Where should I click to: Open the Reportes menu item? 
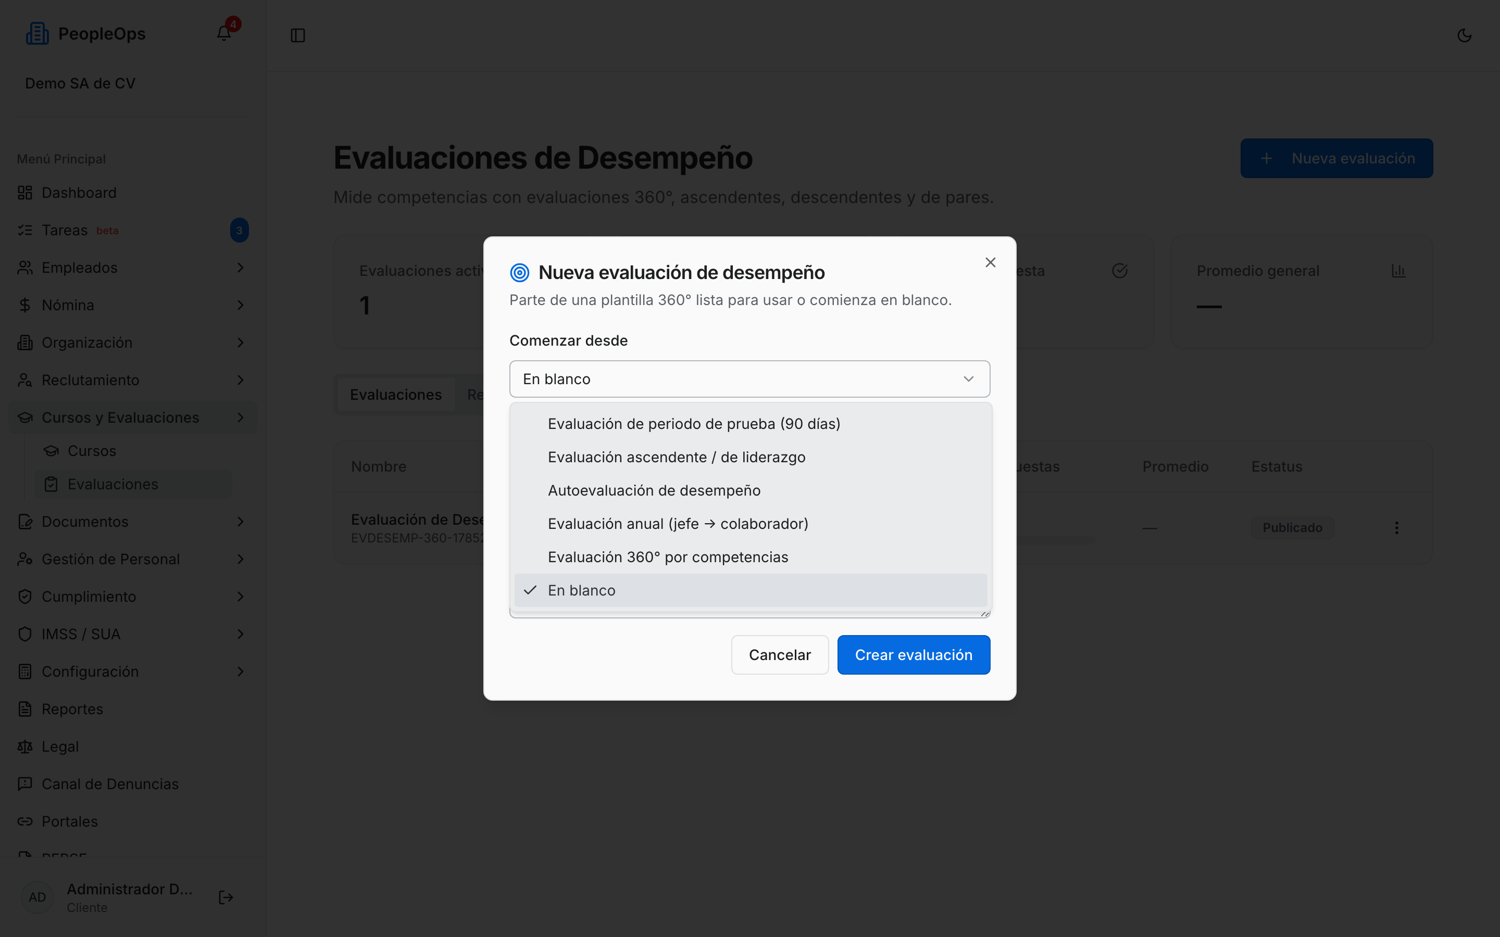click(133, 709)
